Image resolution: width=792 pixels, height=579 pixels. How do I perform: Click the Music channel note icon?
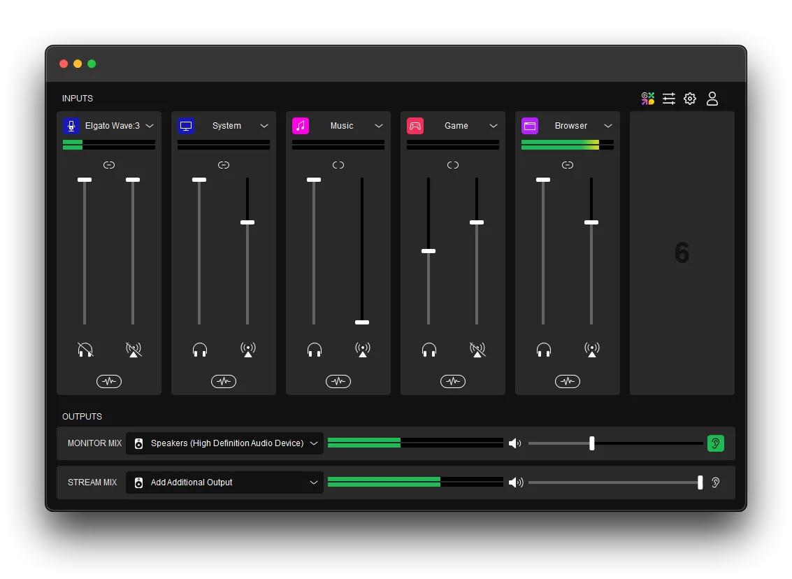coord(301,126)
